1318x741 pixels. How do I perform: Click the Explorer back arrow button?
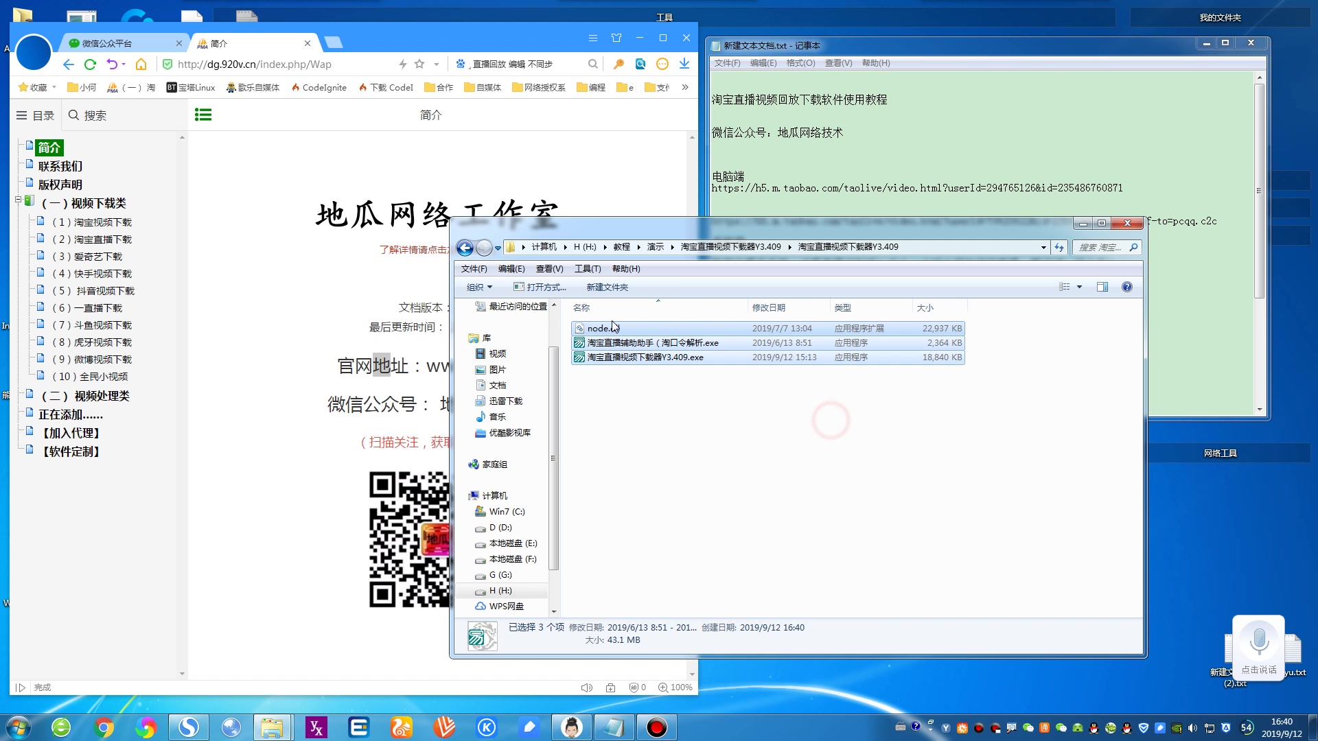pos(465,248)
